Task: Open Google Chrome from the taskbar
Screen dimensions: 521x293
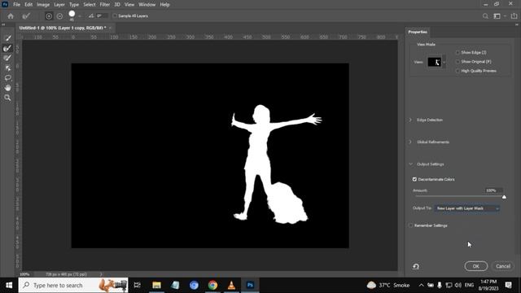Action: click(x=212, y=285)
